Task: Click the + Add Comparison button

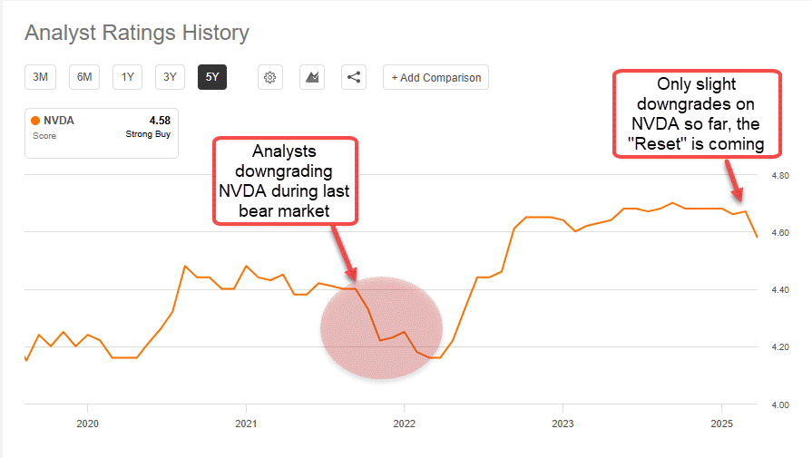Action: [x=435, y=78]
